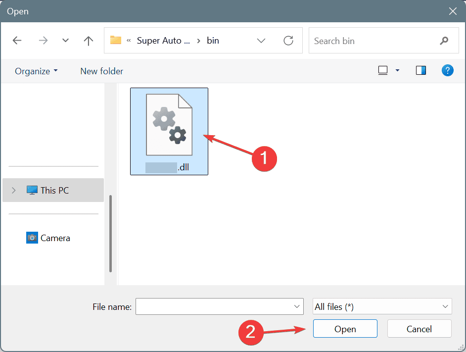Screen dimensions: 466x352
Task: Open Help with the question mark
Action: pyautogui.click(x=447, y=70)
